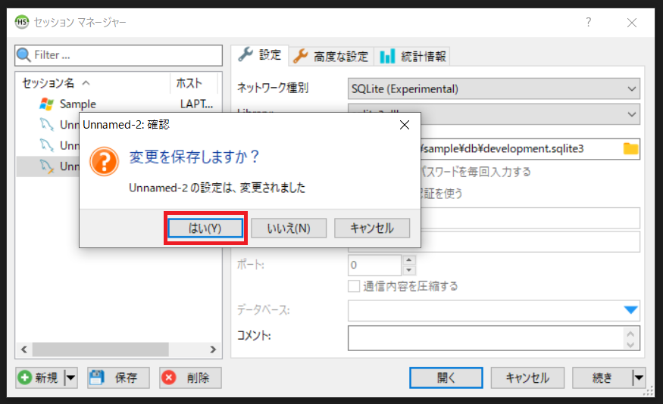Click the はい(Y) button in the dialog
663x404 pixels.
[x=205, y=228]
